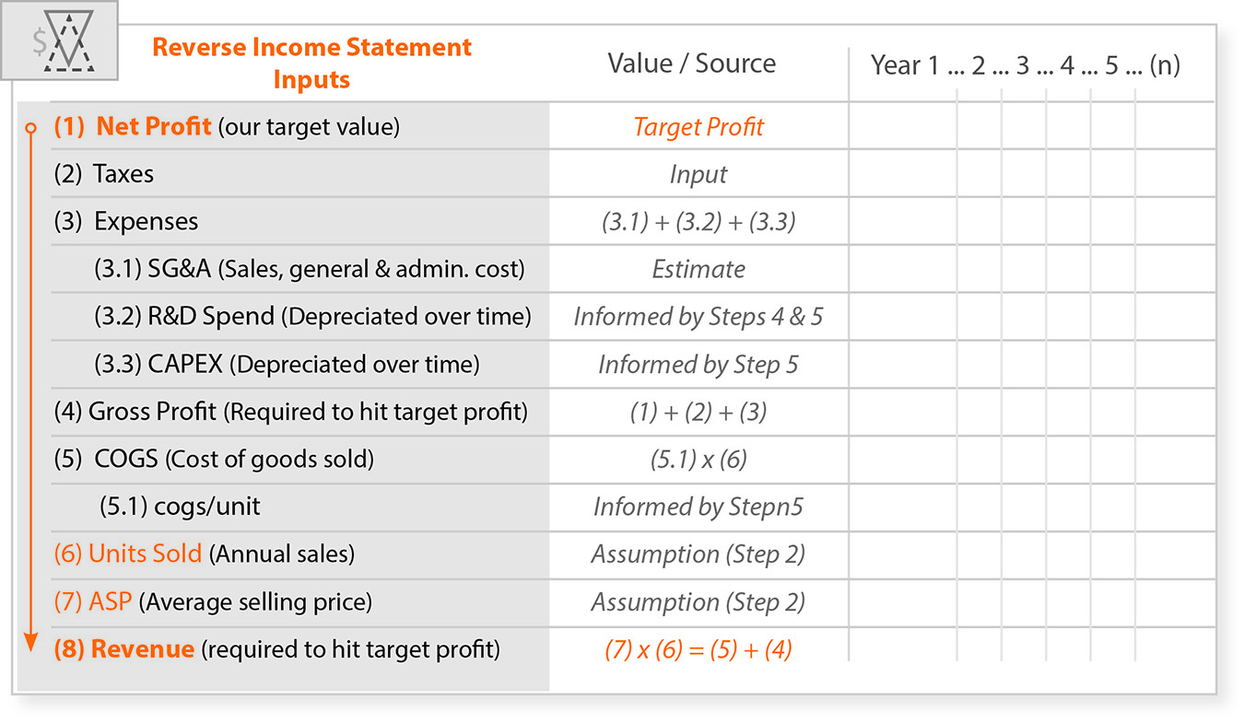
Task: Expand the COGS row
Action: coord(214,459)
